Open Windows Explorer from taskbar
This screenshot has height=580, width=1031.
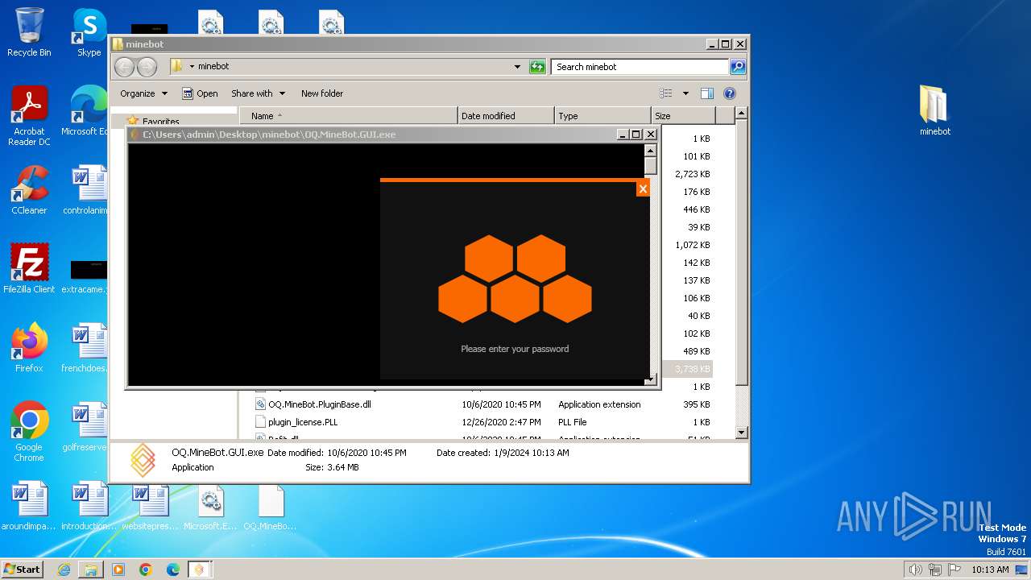91,570
